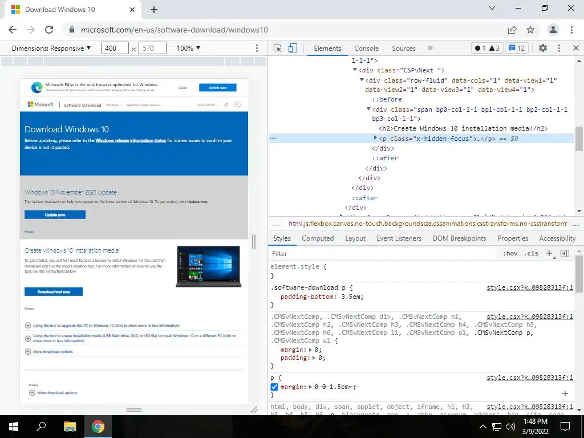Click the address bar URL
The width and height of the screenshot is (584, 438).
tap(175, 30)
